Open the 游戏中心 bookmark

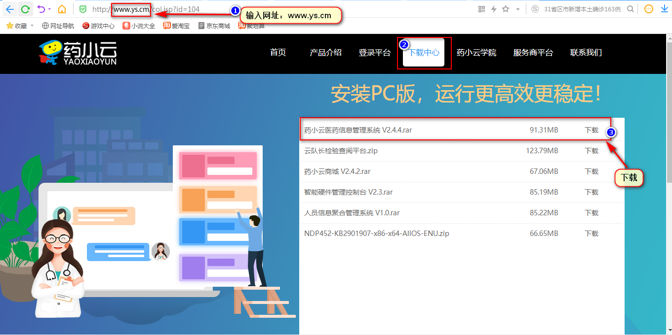click(x=99, y=26)
